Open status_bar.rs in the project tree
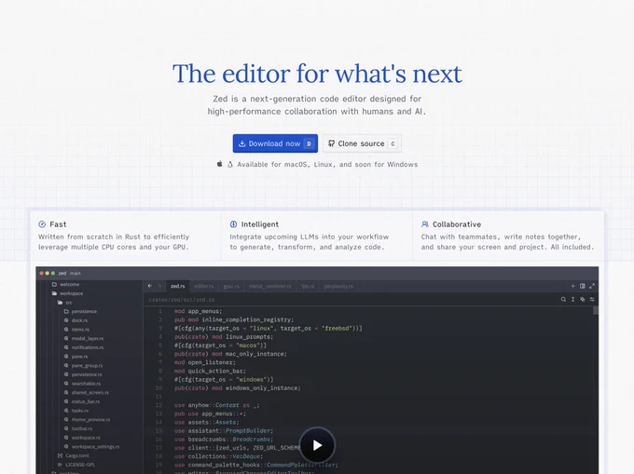 pos(86,401)
